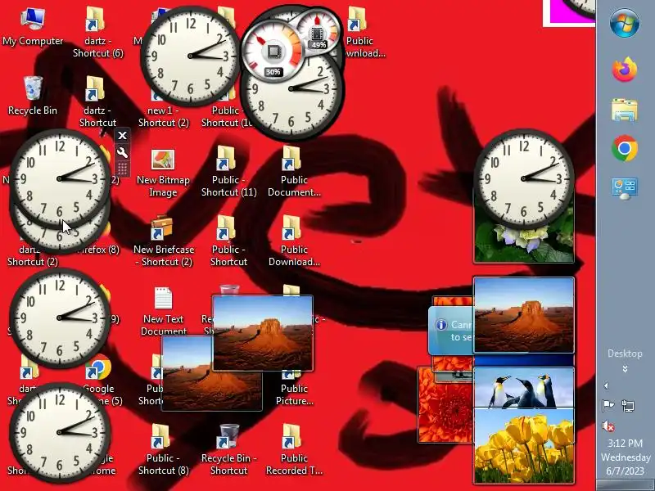The width and height of the screenshot is (655, 491).
Task: Click the Public Picture... label
Action: coord(294,394)
